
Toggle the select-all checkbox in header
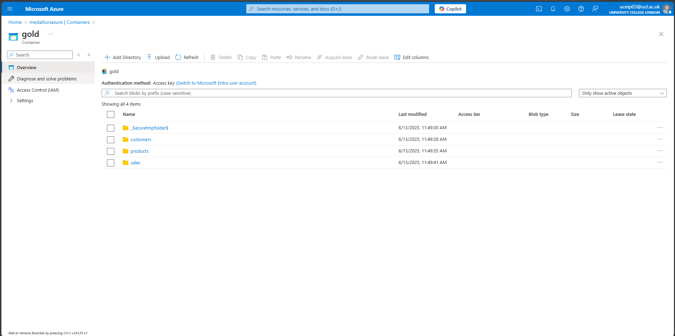110,114
